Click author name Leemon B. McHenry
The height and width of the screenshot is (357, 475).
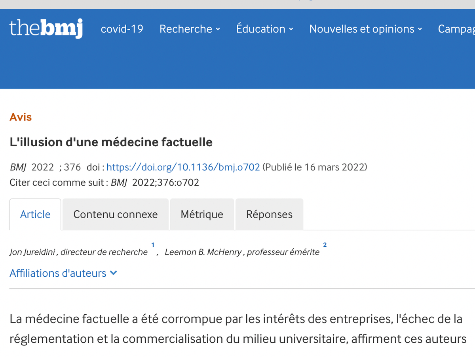click(x=203, y=252)
